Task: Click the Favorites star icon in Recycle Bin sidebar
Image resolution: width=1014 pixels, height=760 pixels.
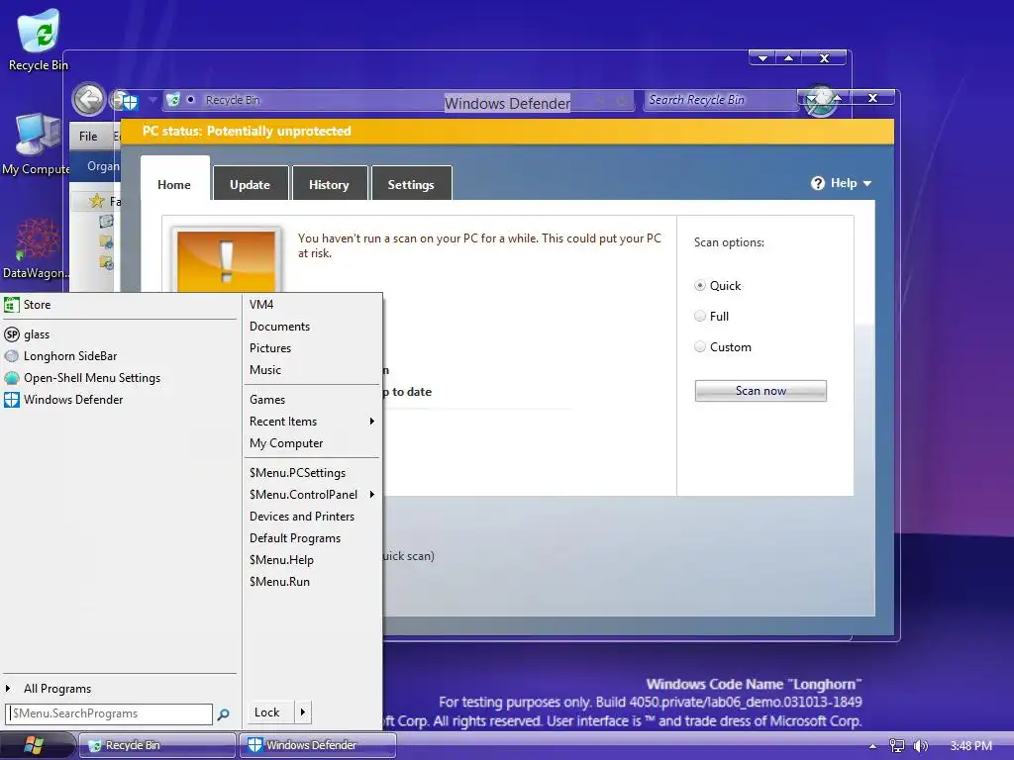Action: (x=96, y=201)
